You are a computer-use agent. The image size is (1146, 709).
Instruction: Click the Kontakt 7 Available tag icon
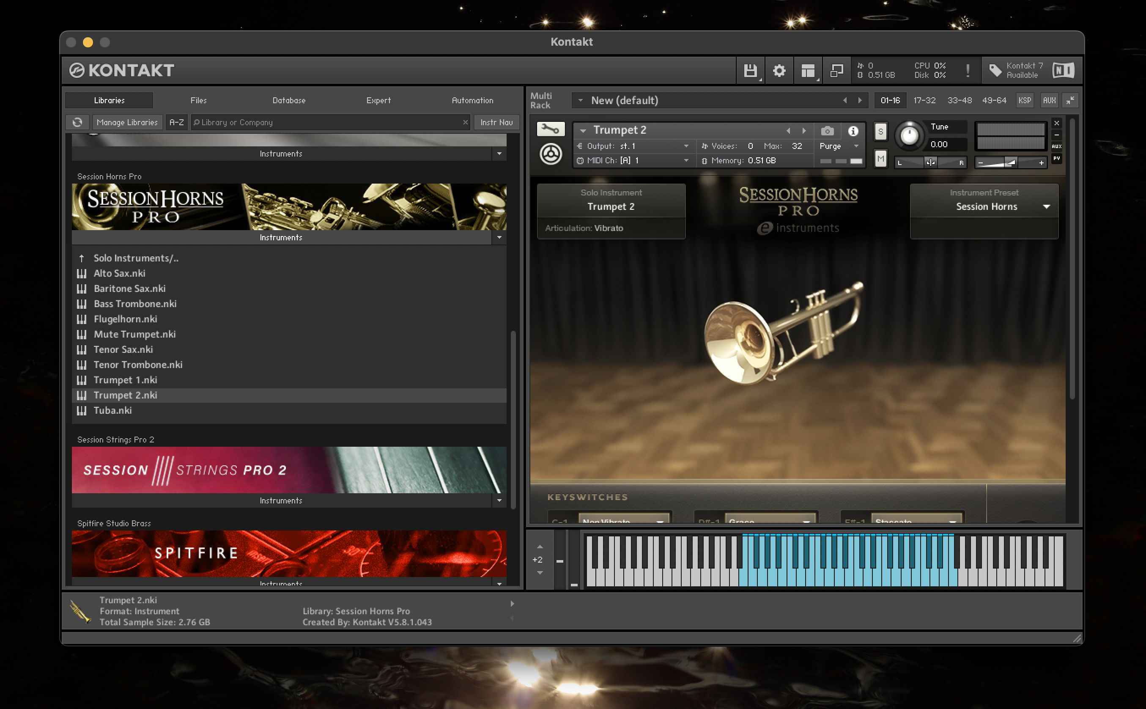point(995,70)
